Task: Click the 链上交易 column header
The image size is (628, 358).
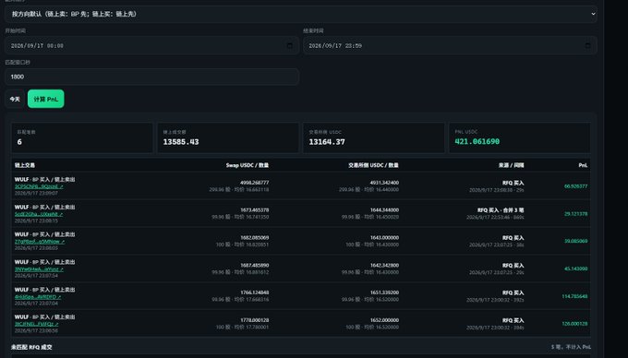Action: [25, 165]
